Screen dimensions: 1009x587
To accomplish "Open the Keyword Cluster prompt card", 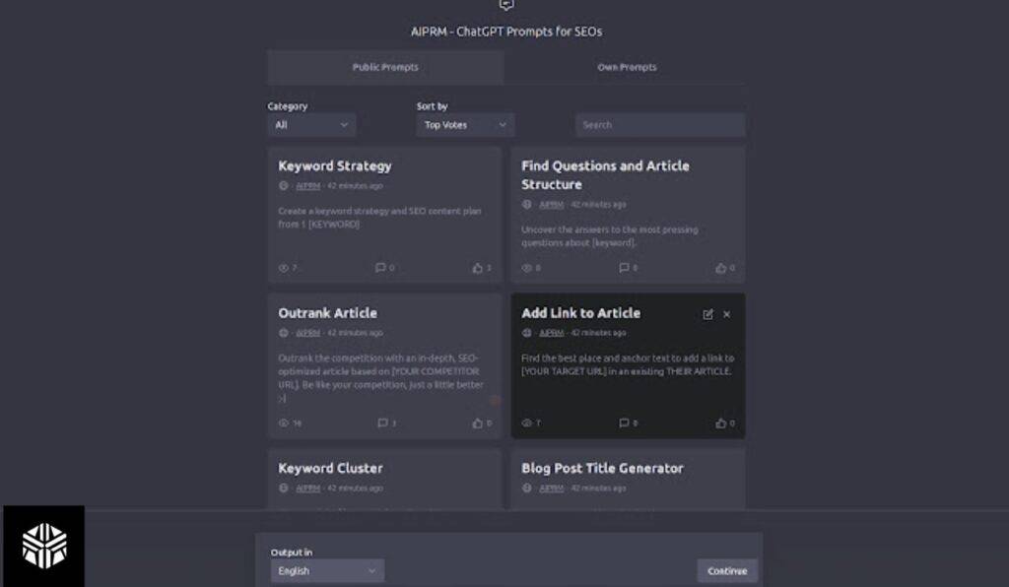I will point(385,479).
